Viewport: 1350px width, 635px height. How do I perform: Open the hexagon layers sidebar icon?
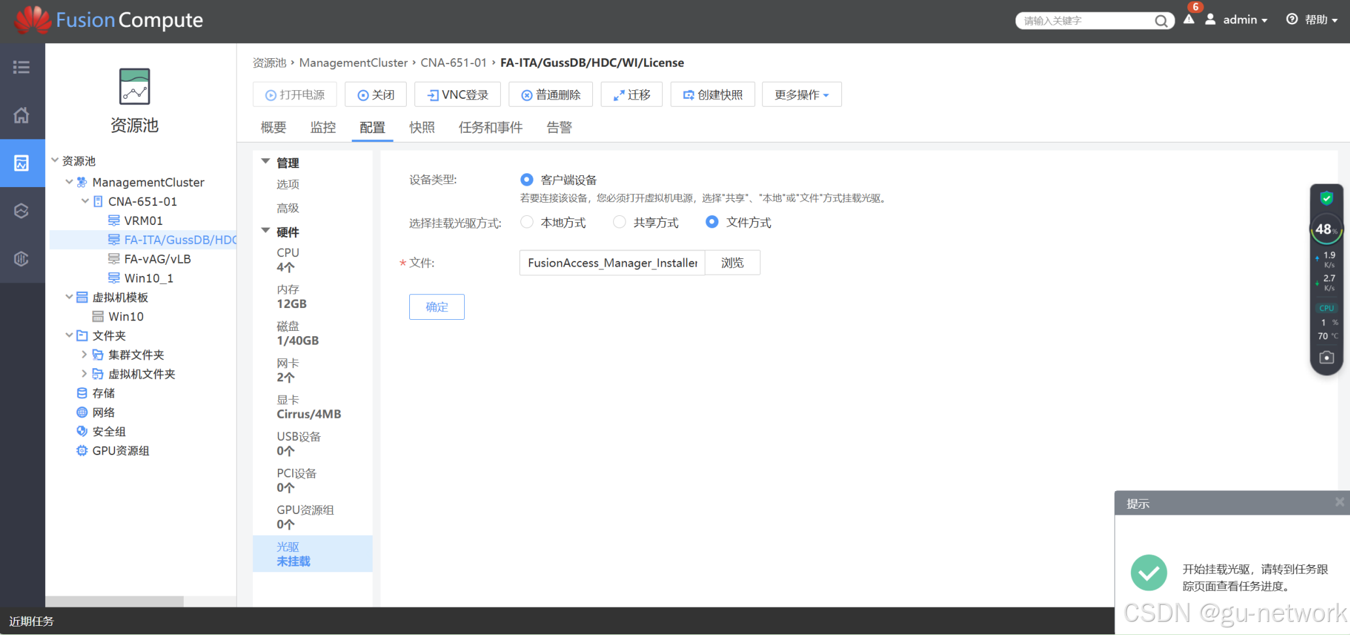(x=22, y=211)
